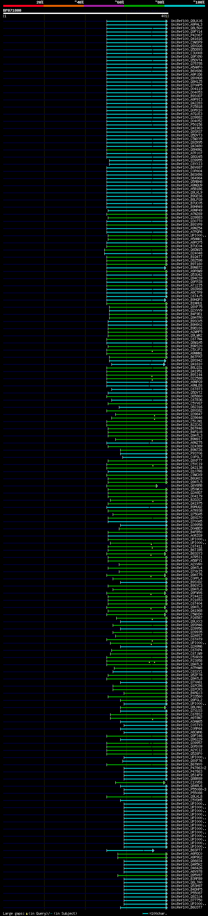
Task: Click the purple ~60% identity color band
Action: click(x=104, y=6)
